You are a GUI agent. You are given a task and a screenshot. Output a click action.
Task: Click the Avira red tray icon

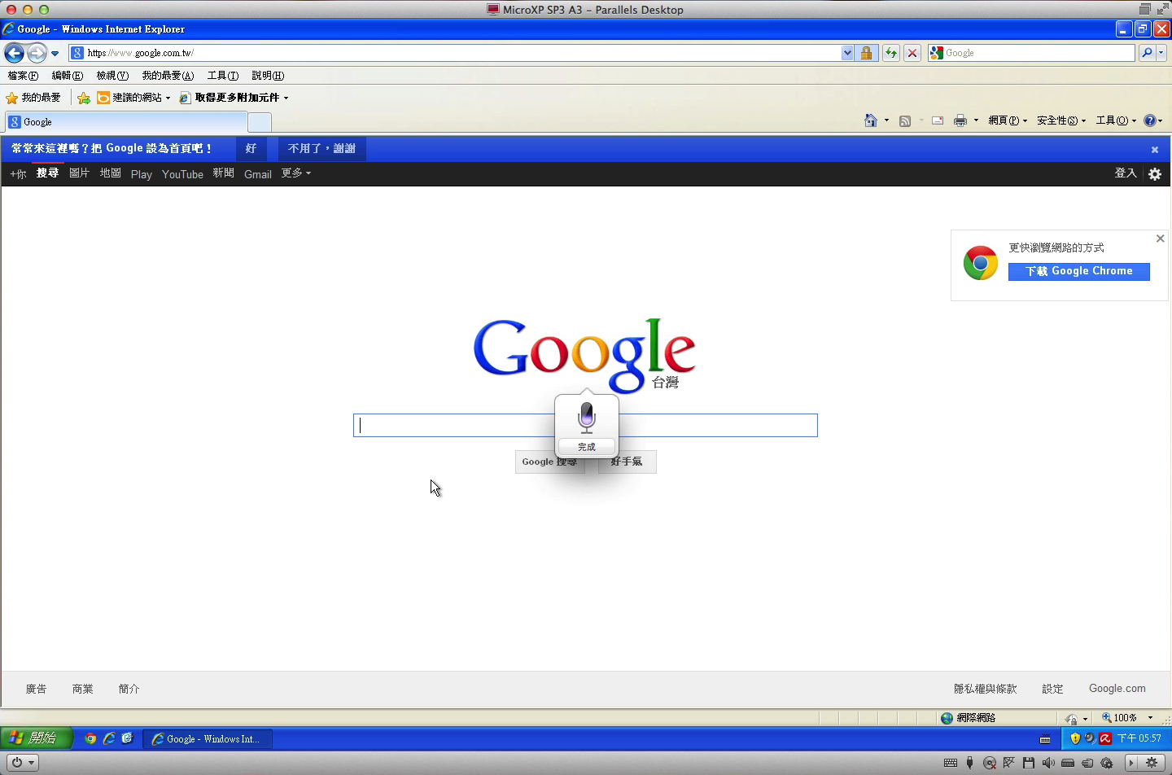[x=1105, y=738]
